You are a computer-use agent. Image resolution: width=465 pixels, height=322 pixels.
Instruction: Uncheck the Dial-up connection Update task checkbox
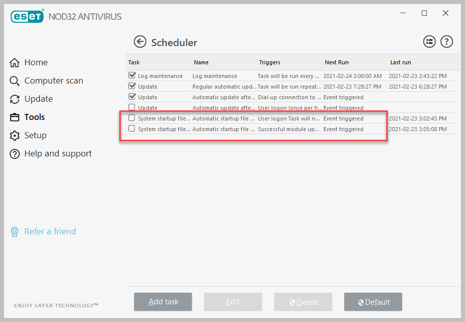132,97
